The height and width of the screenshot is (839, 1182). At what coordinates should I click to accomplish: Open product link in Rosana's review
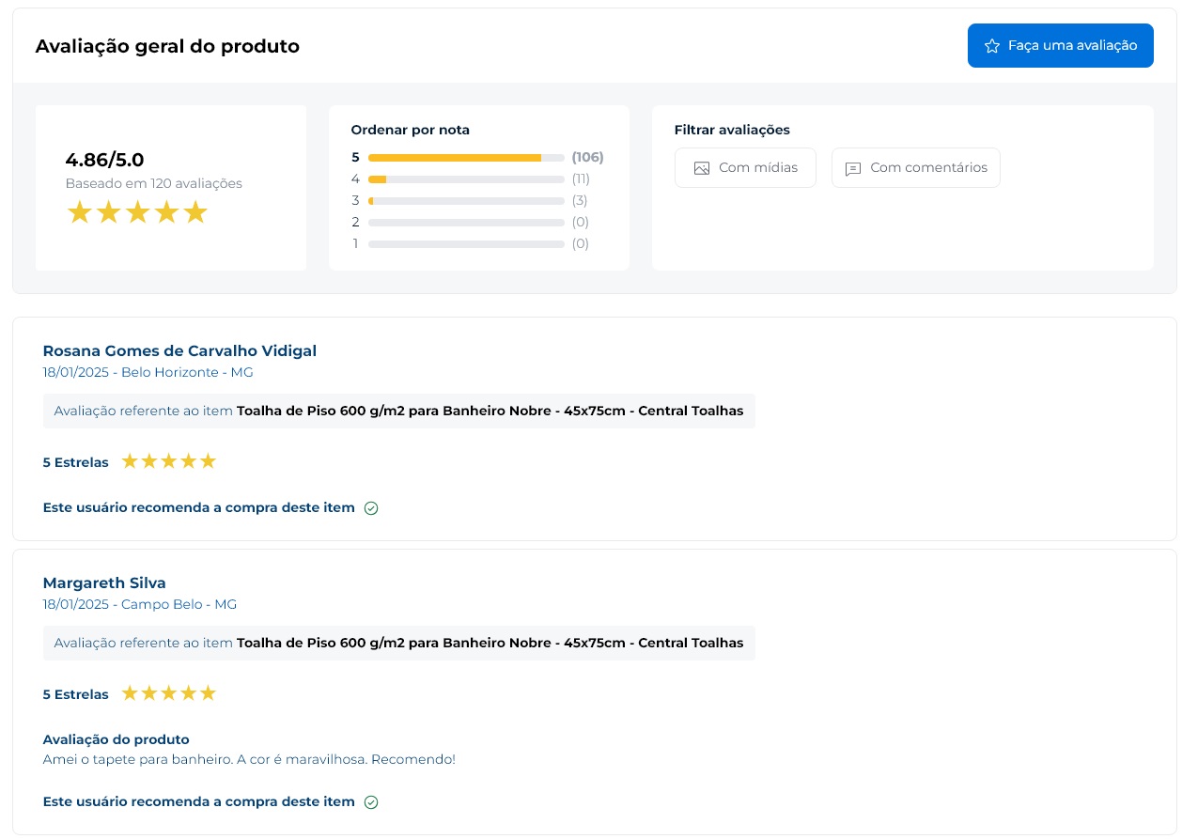(x=490, y=411)
